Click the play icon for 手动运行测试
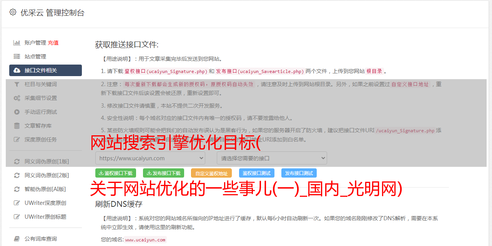The height and width of the screenshot is (246, 492). tap(17, 112)
